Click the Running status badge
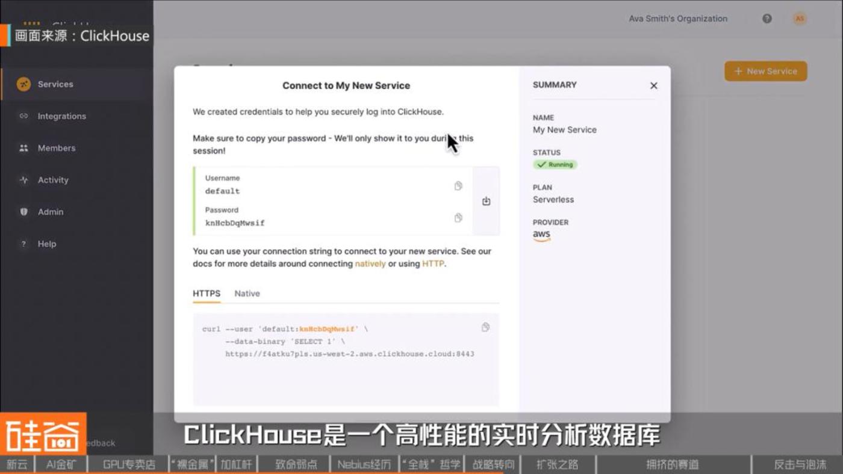The image size is (843, 474). [x=555, y=164]
